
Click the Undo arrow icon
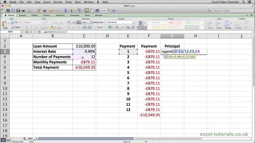[51, 11]
